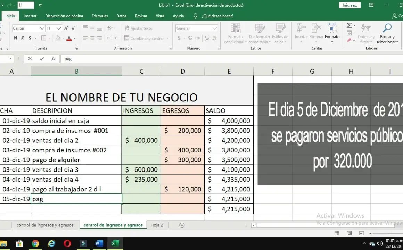This screenshot has height=250, width=403.
Task: Toggle italic (K) formatting
Action: [x=22, y=38]
